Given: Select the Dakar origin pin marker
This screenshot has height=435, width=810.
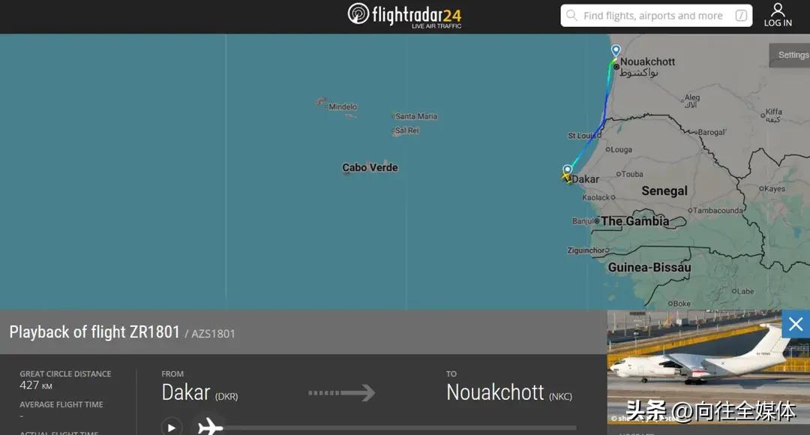Looking at the screenshot, I should [x=567, y=170].
